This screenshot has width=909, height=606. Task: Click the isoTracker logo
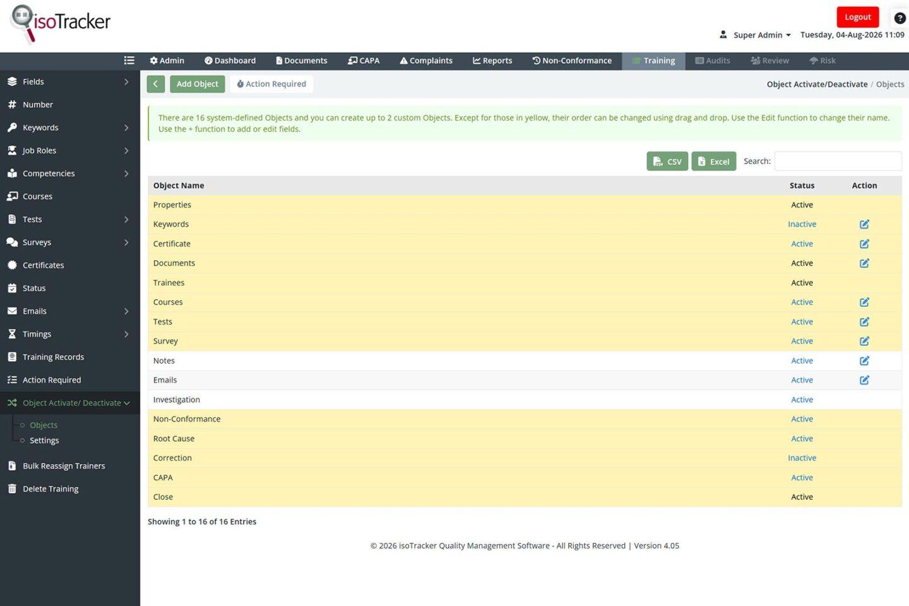(61, 24)
